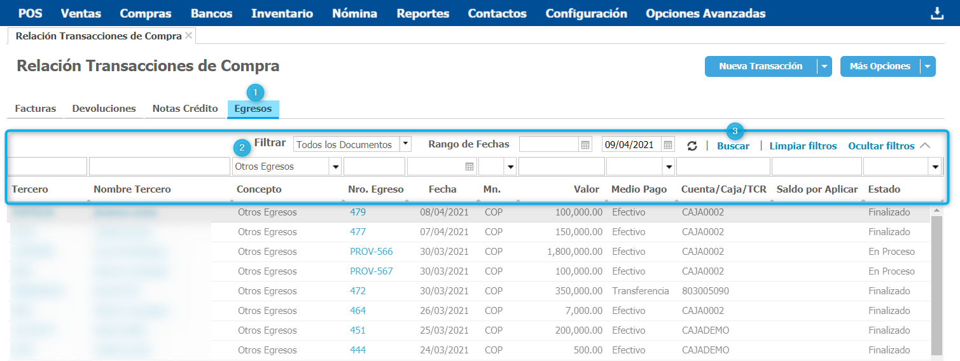Collapse filters using the chevron arrow
Screen dimensions: 960x361
[925, 146]
